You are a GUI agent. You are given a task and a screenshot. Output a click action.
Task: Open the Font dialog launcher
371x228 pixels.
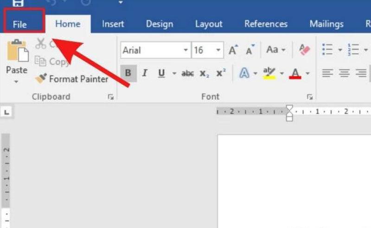pos(310,97)
